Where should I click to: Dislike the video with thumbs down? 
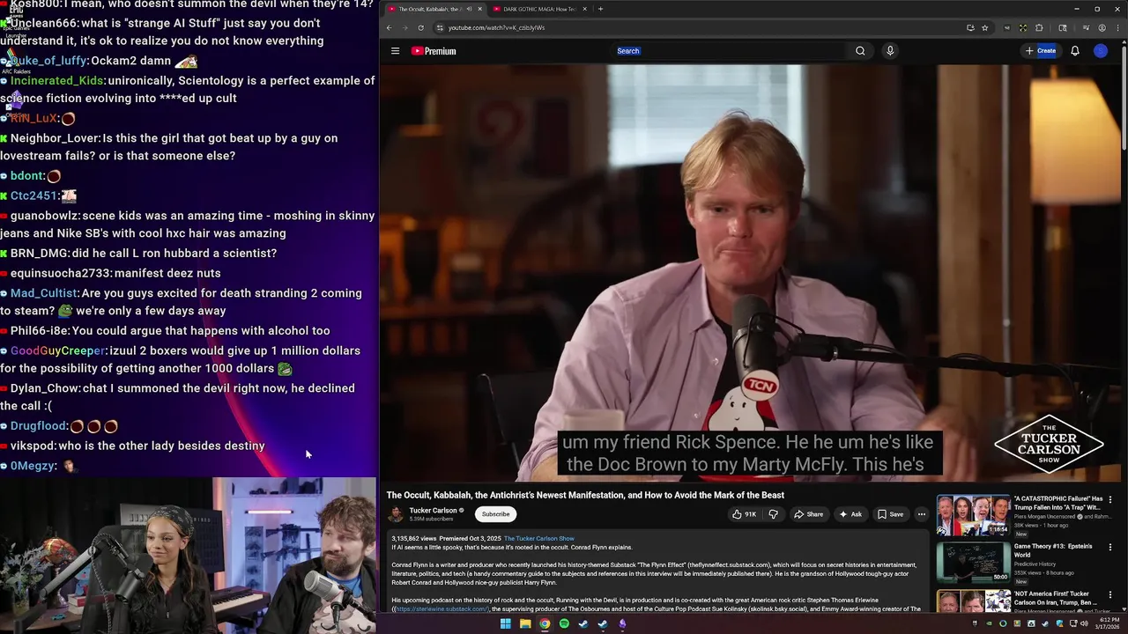click(x=773, y=514)
